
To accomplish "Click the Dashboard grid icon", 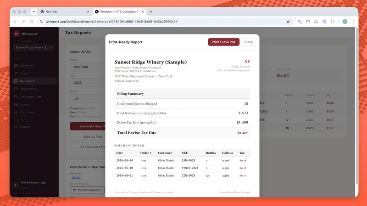I will (16, 65).
